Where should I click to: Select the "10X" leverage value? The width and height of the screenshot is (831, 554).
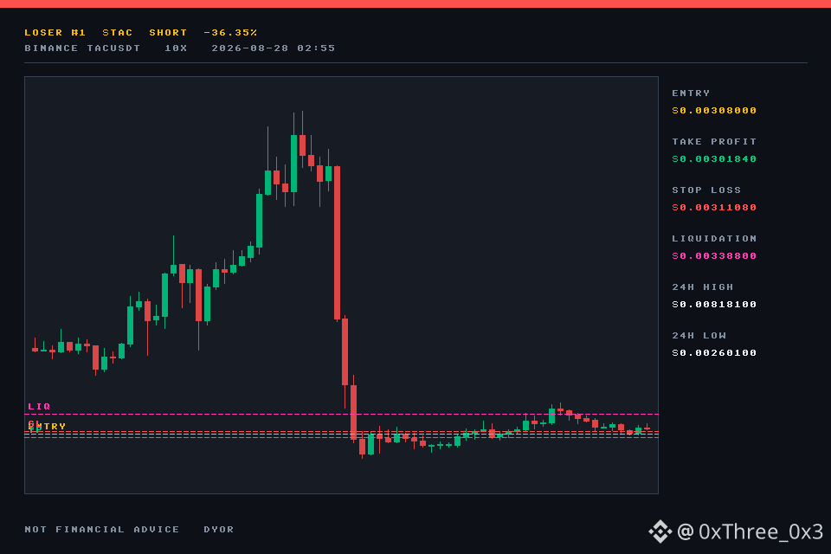pyautogui.click(x=176, y=48)
